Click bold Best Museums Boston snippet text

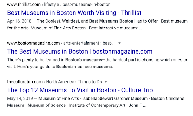click(x=111, y=21)
